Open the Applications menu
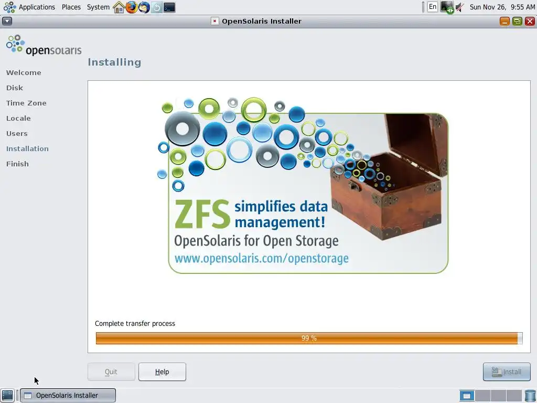The width and height of the screenshot is (537, 403). [37, 7]
